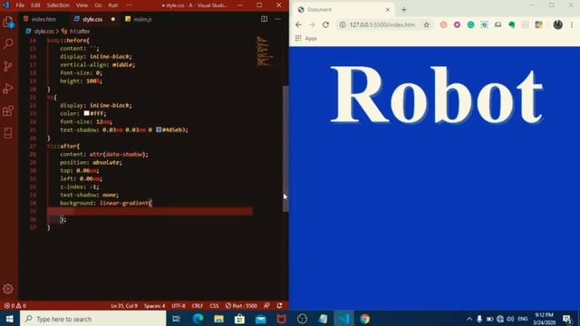Viewport: 580px width, 326px height.
Task: Switch to the style.css editor tab
Action: click(92, 19)
